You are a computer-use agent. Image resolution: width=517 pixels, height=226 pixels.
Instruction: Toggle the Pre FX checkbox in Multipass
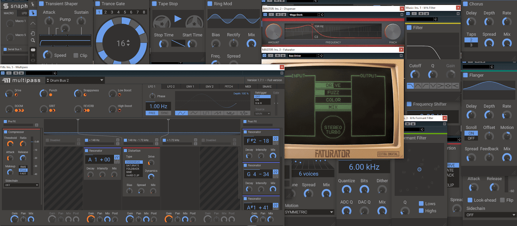click(5, 122)
